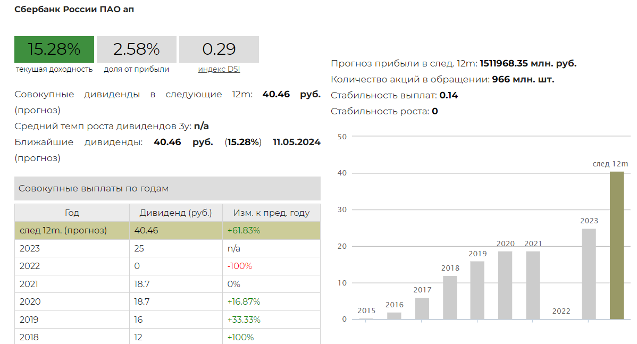This screenshot has height=344, width=637.
Task: Select the '966 млн. шт.' shares value
Action: (x=523, y=79)
